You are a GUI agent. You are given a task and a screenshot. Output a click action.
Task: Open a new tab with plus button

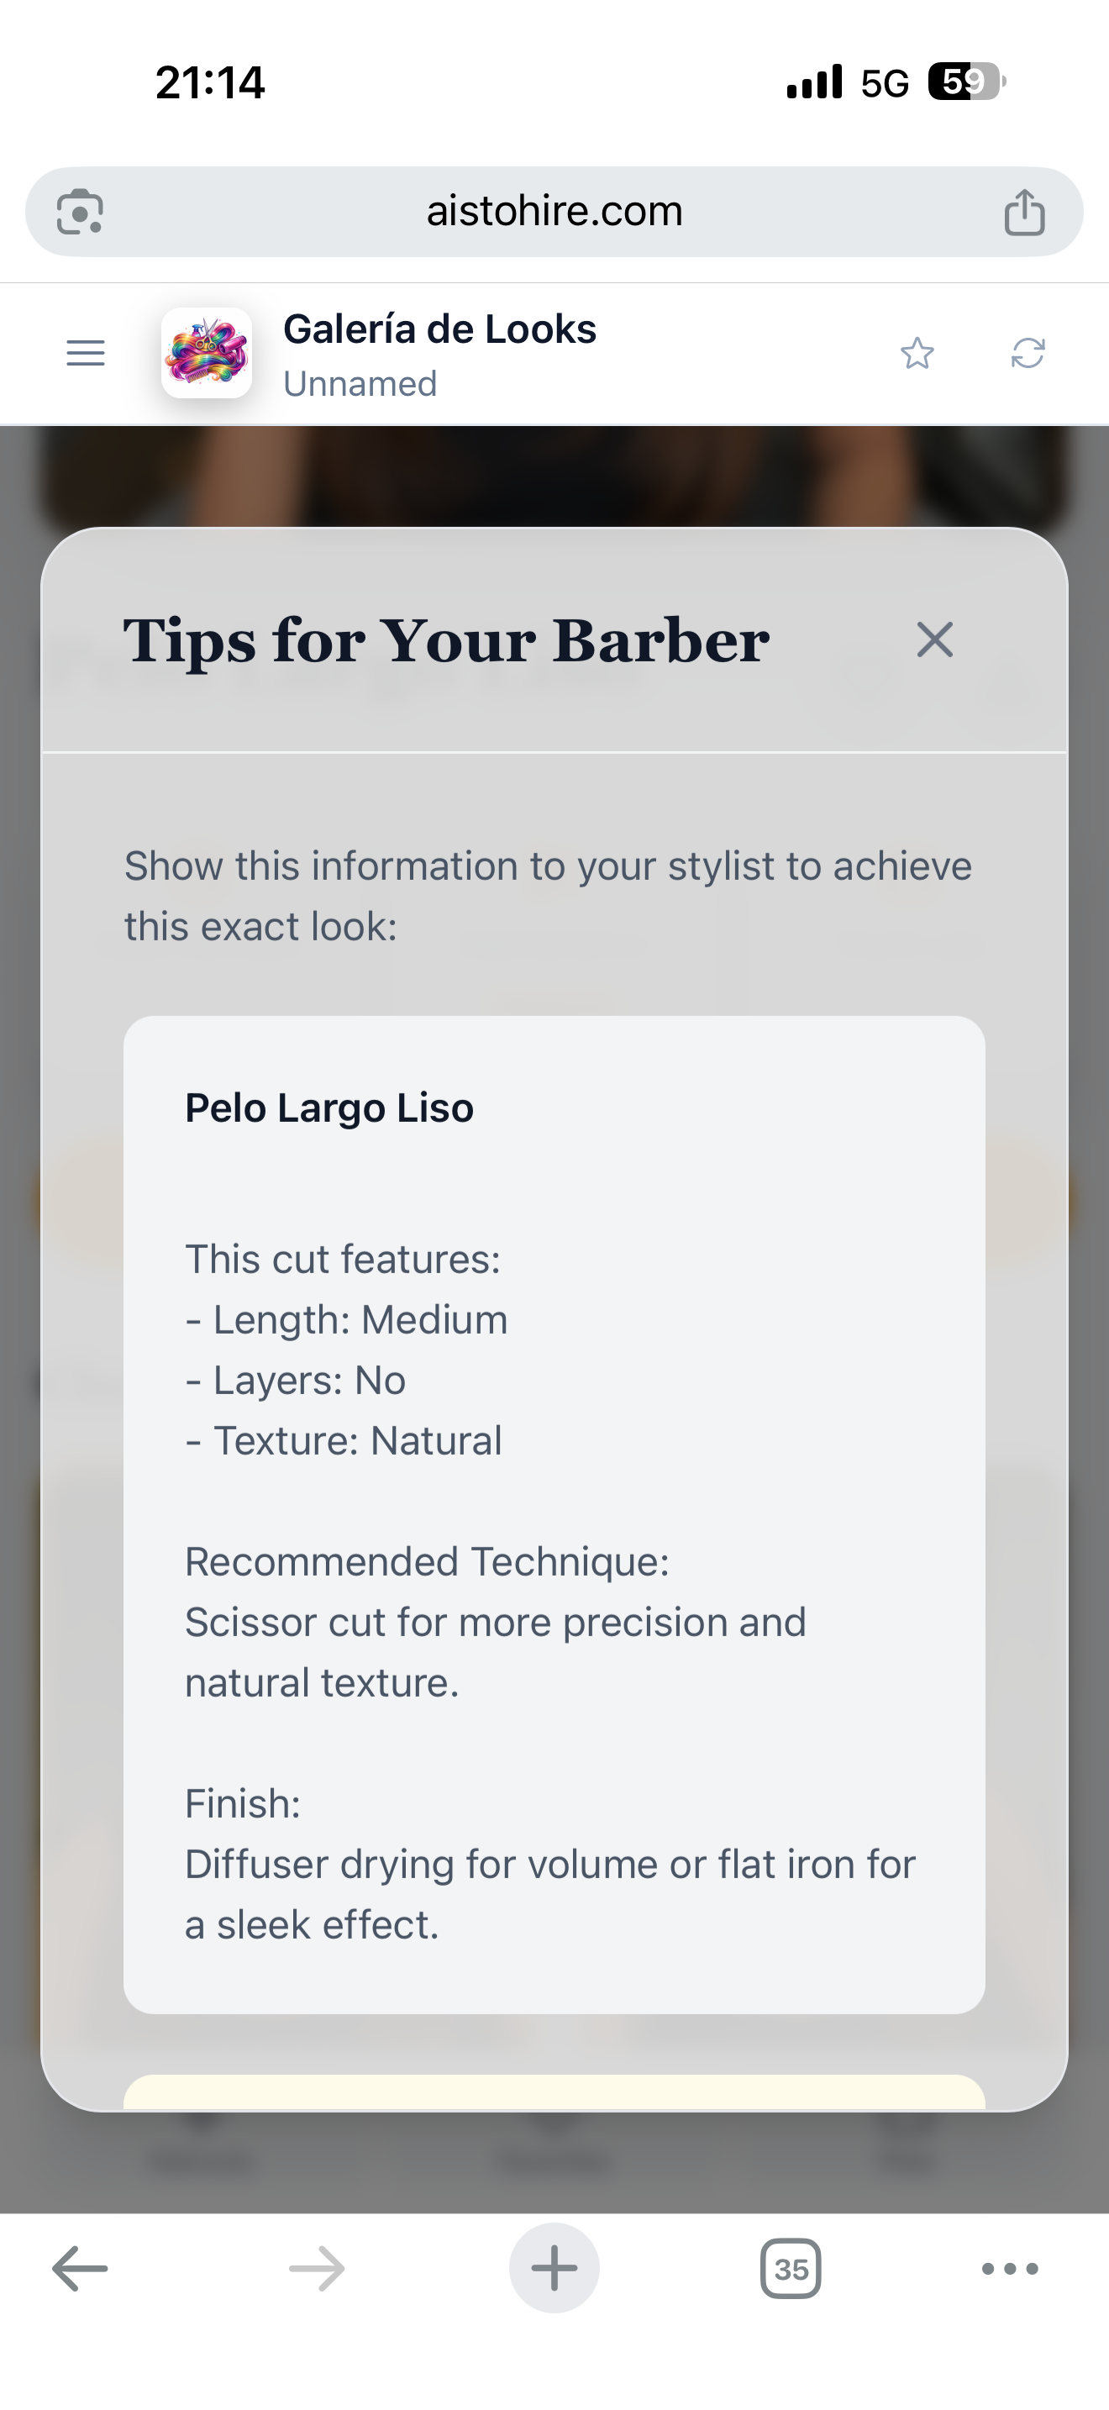point(554,2269)
